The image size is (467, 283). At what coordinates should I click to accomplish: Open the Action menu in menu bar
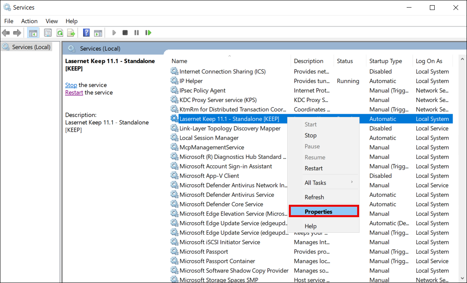click(29, 21)
